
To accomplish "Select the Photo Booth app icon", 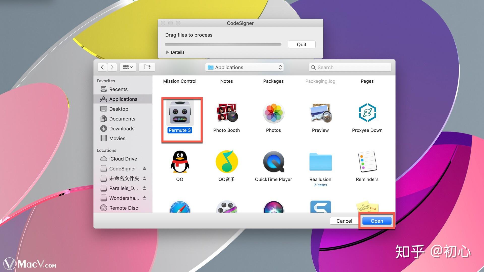I will coord(226,113).
